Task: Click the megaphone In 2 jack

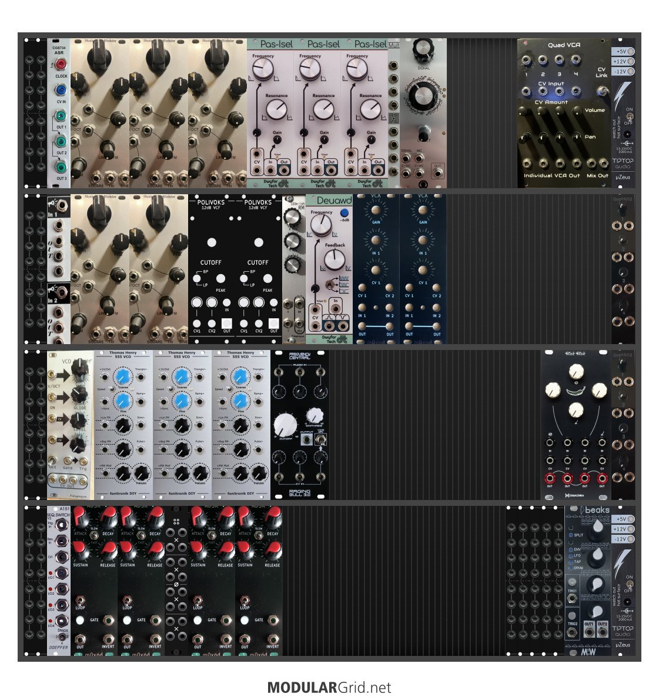Action: click(62, 292)
